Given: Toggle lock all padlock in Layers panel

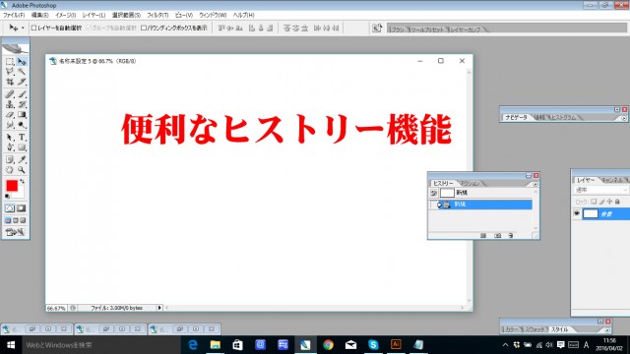Looking at the screenshot, I should (617, 202).
